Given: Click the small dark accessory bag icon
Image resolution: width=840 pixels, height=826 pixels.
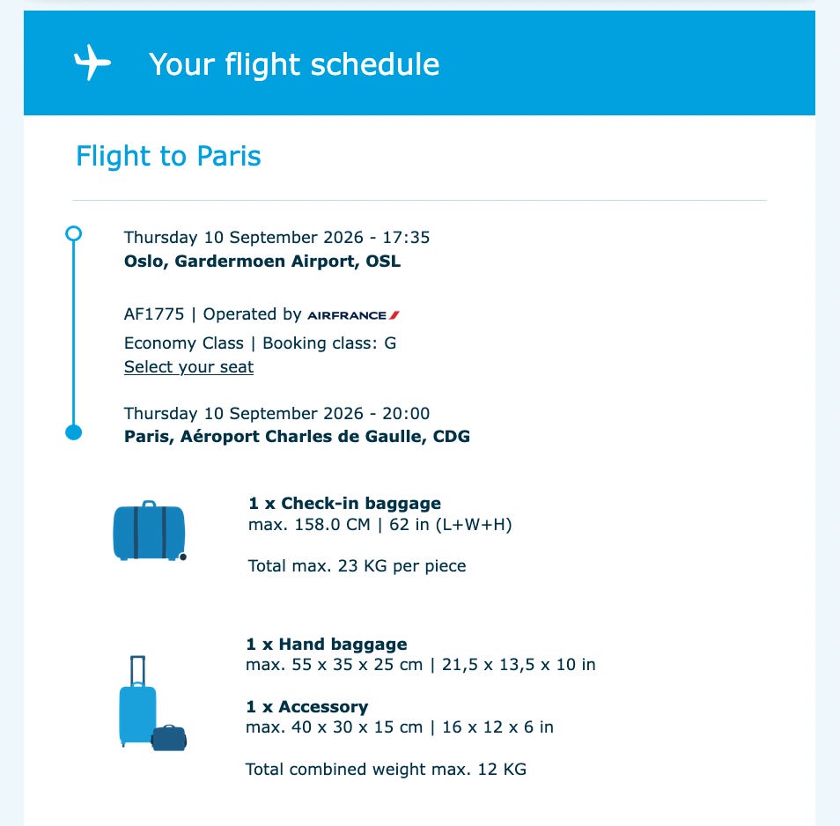Looking at the screenshot, I should click(169, 738).
